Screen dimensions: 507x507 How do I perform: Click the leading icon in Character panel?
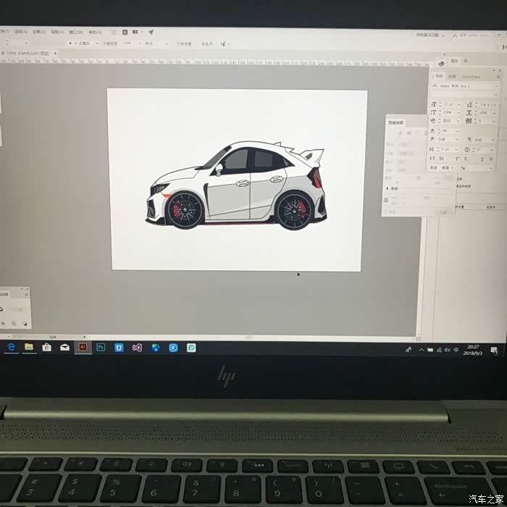469,105
